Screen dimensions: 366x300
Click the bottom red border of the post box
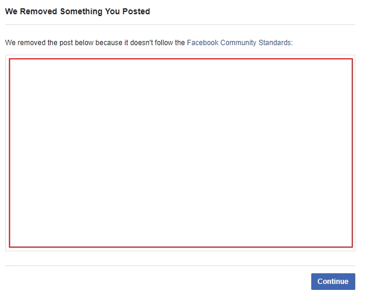(x=181, y=247)
